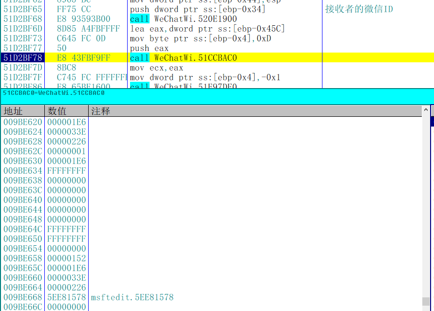
Task: Click the 地址 column header
Action: [x=22, y=111]
